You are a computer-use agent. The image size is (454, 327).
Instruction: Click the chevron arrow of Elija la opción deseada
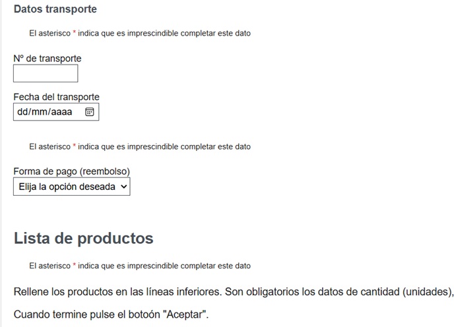(123, 187)
